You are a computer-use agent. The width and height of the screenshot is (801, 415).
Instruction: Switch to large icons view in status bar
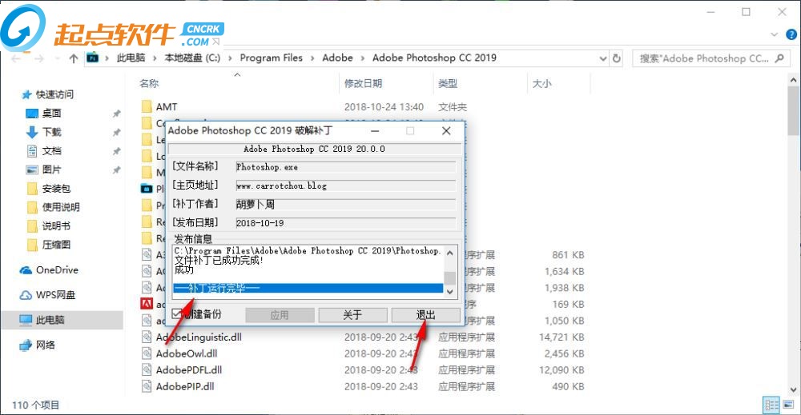pyautogui.click(x=787, y=405)
